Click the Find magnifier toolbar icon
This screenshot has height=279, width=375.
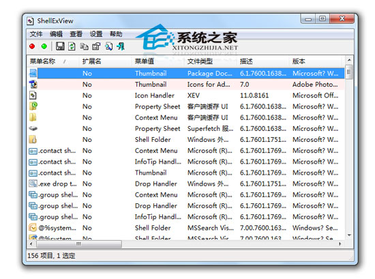[109, 46]
